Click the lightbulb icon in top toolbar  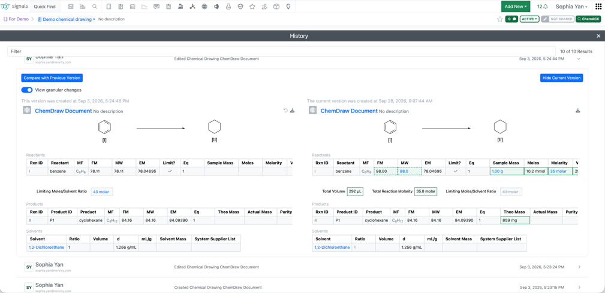[x=288, y=7]
